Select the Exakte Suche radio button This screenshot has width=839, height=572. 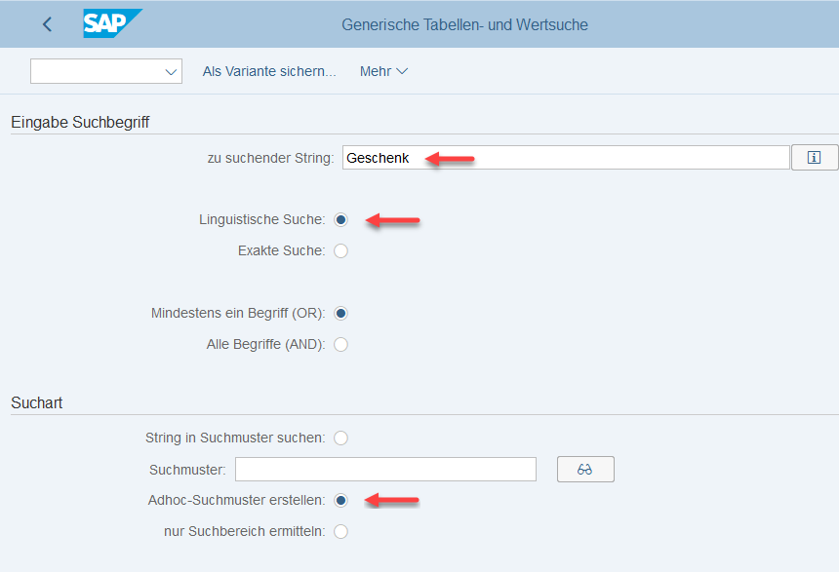coord(340,250)
